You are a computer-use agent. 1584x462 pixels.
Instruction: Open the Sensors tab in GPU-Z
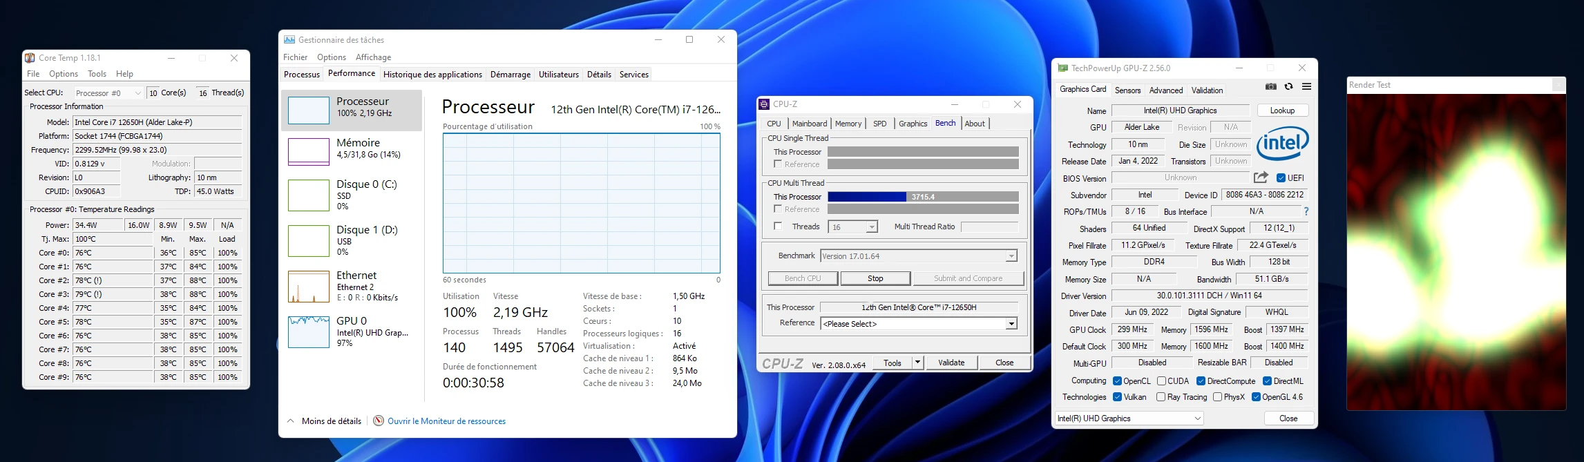point(1127,90)
